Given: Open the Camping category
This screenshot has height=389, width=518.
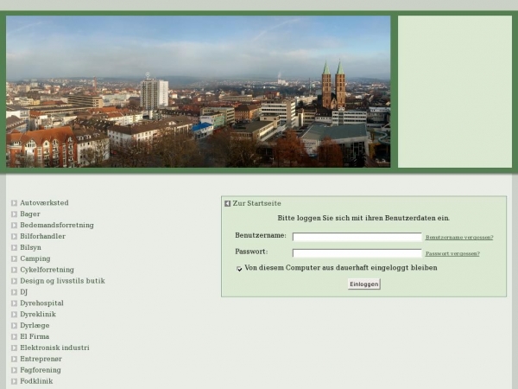Looking at the screenshot, I should point(35,258).
